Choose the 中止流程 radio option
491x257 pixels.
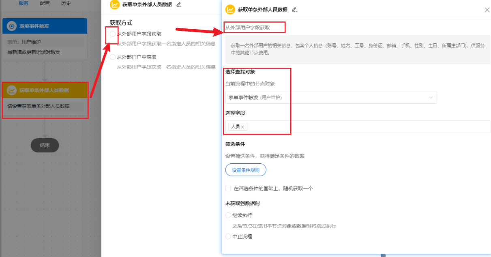228,236
